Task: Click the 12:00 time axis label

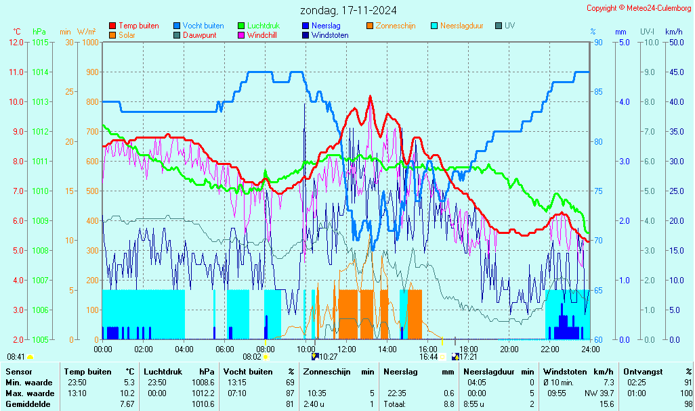Action: [347, 349]
